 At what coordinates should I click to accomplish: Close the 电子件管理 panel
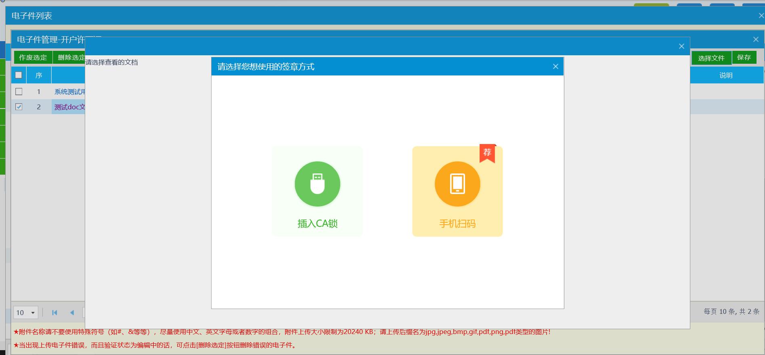pos(756,40)
